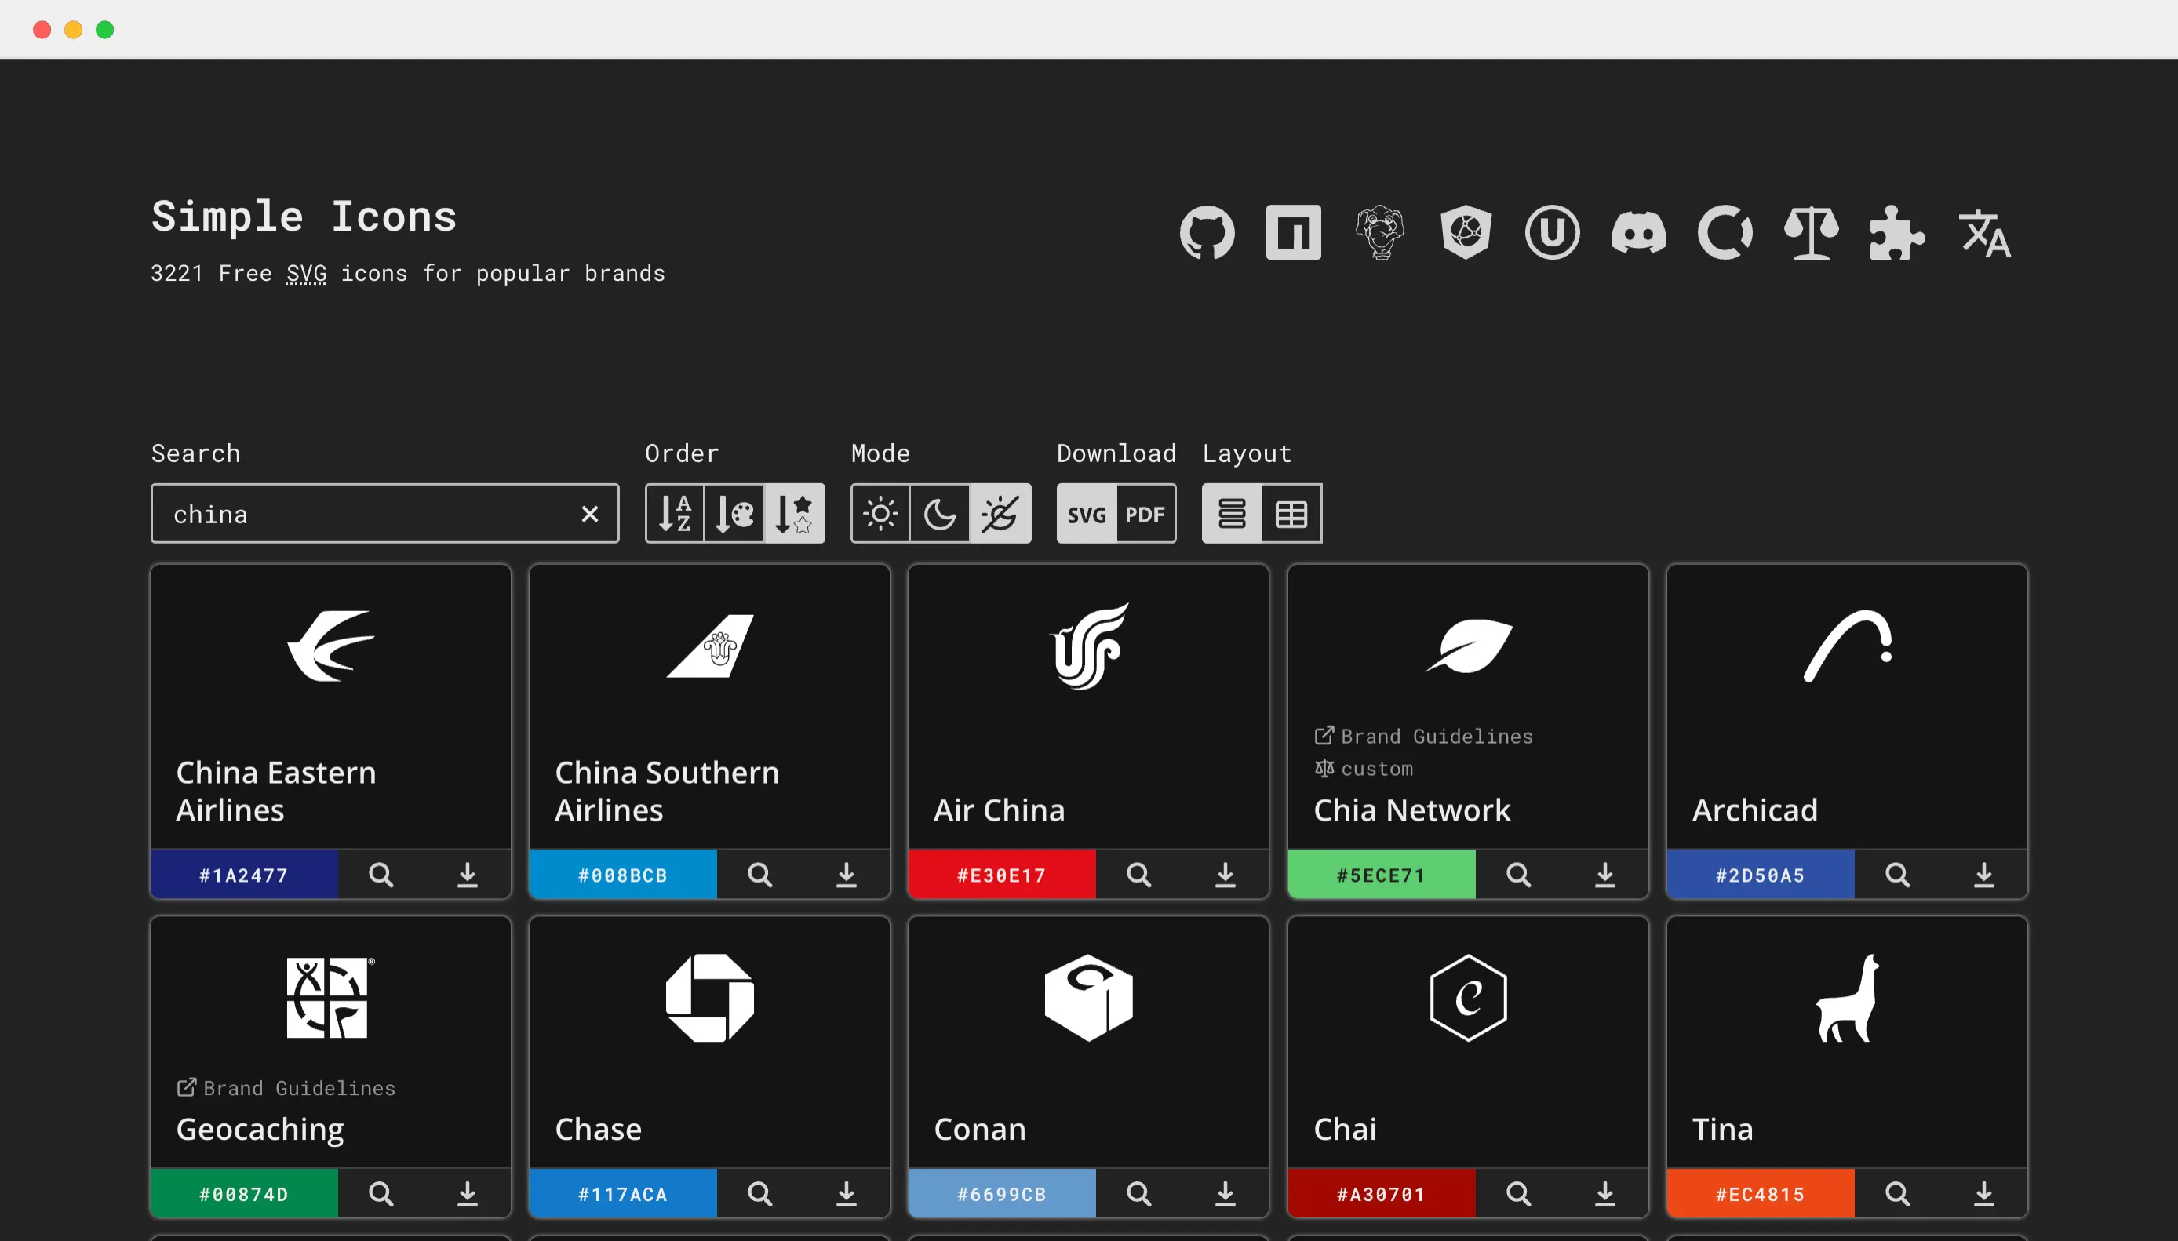Image resolution: width=2178 pixels, height=1241 pixels.
Task: Select SVG download format
Action: 1087,513
